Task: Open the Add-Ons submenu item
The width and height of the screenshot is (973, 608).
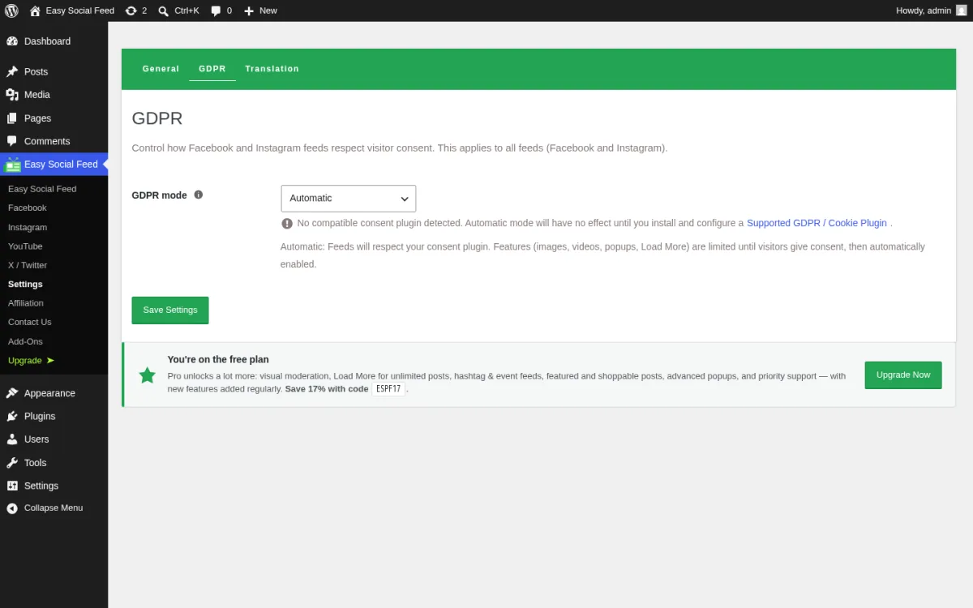Action: (25, 341)
